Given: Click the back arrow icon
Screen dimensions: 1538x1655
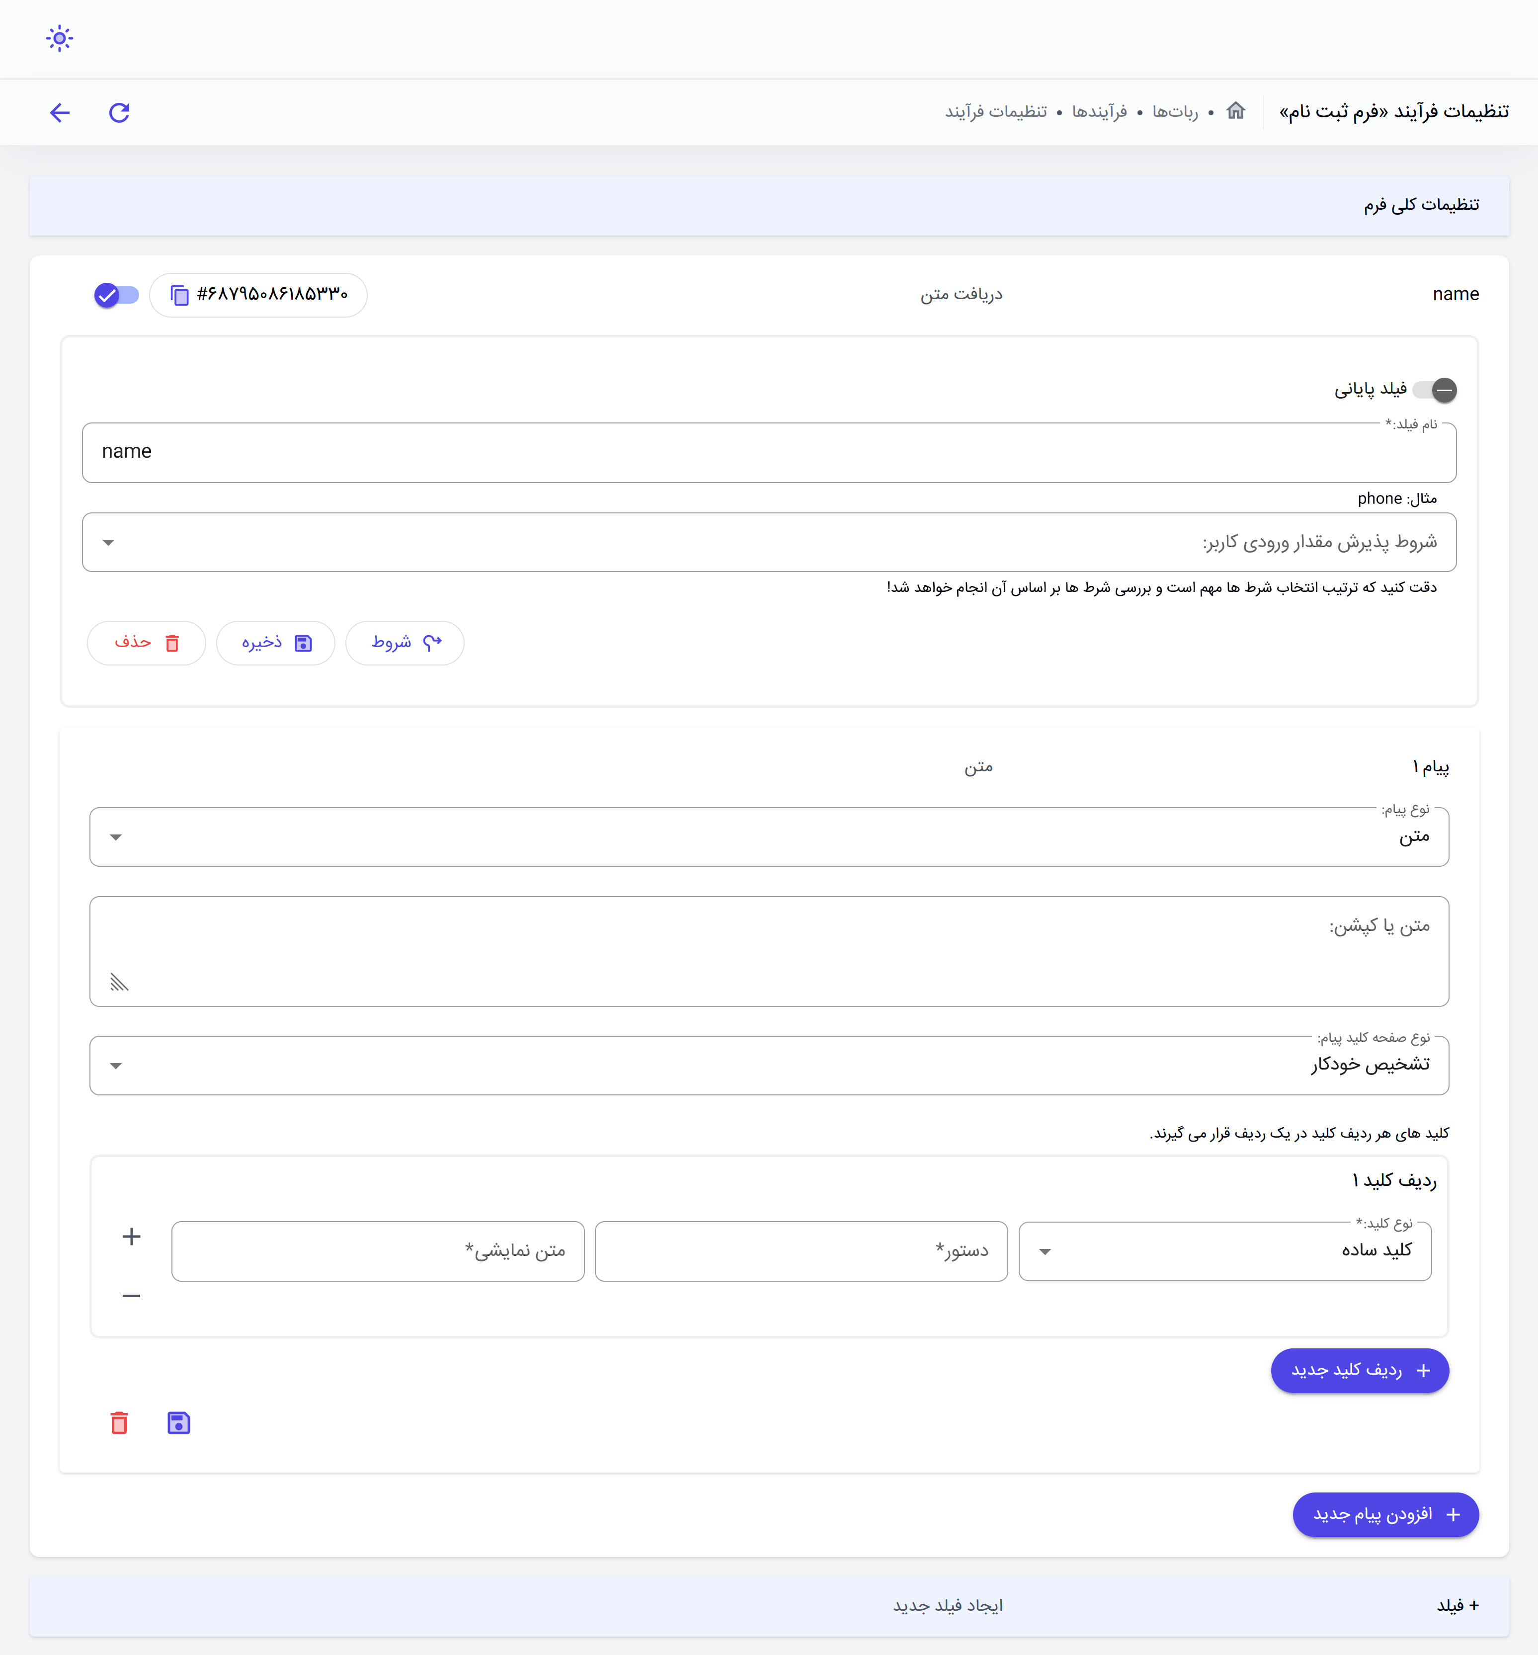Looking at the screenshot, I should (60, 112).
